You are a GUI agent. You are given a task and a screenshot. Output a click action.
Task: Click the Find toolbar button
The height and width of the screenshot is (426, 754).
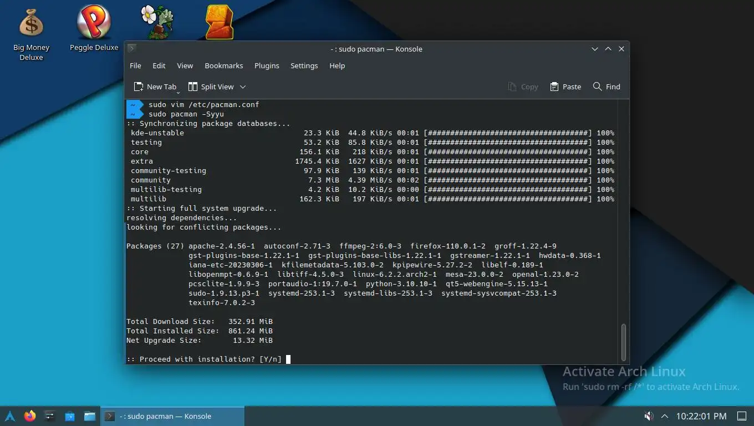click(x=607, y=87)
